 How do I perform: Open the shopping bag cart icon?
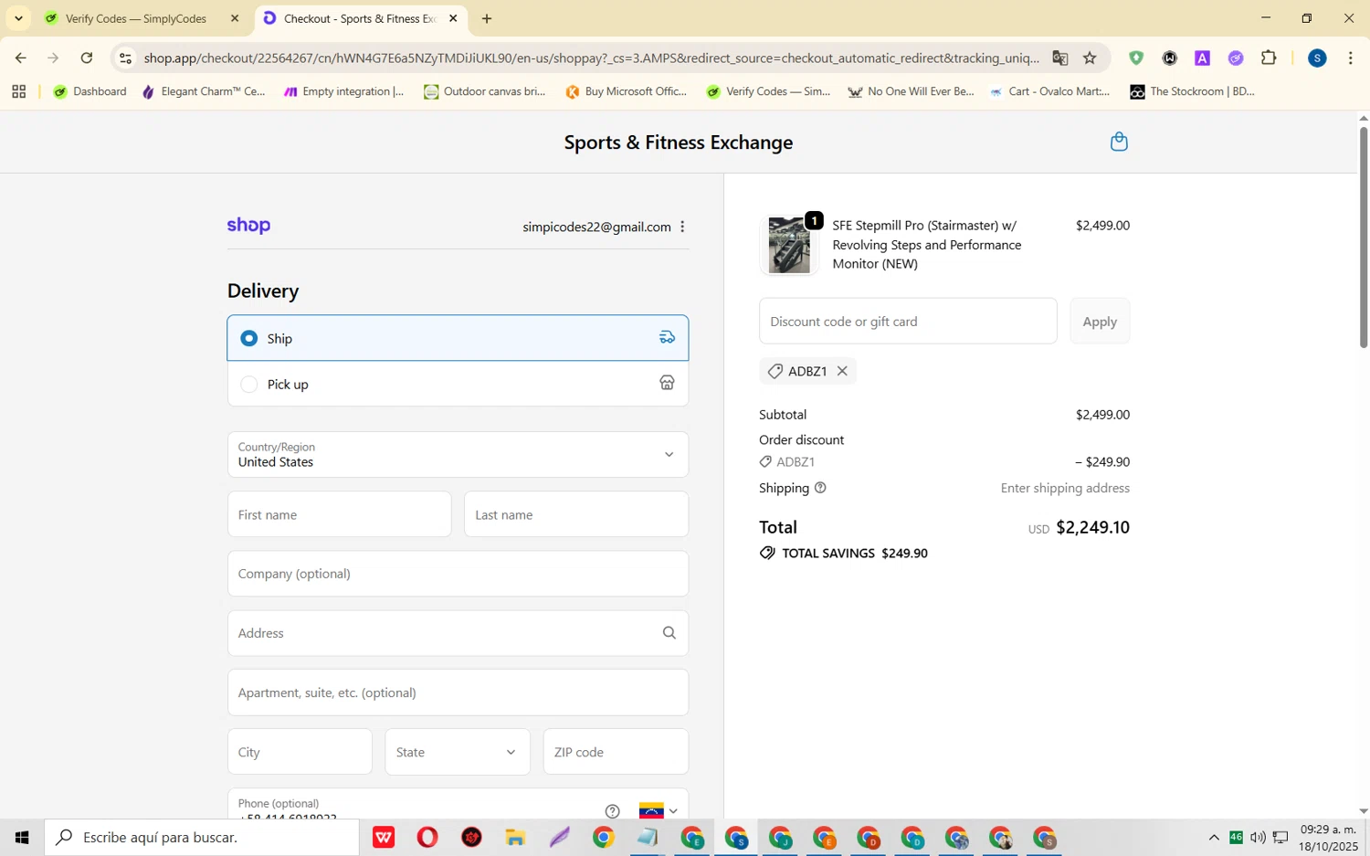[1119, 142]
